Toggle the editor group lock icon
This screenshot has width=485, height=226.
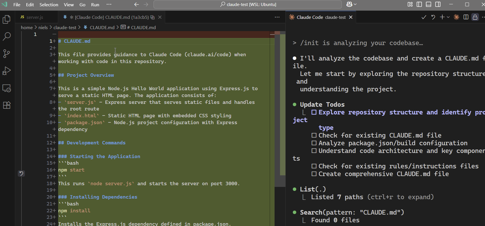pyautogui.click(x=475, y=17)
